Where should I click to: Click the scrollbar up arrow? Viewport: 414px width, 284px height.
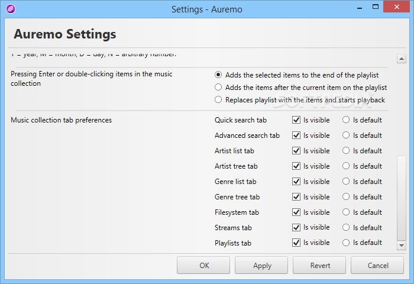click(x=402, y=59)
